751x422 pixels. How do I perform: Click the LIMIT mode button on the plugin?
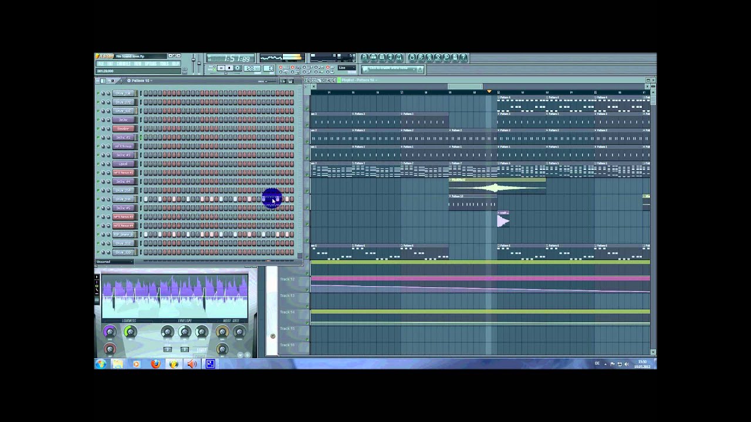pos(202,350)
